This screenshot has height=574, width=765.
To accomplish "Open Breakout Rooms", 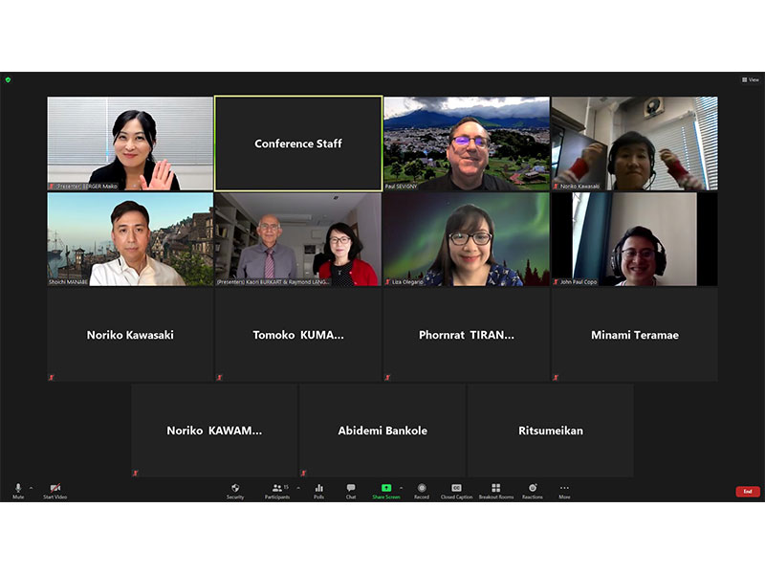I will [495, 489].
